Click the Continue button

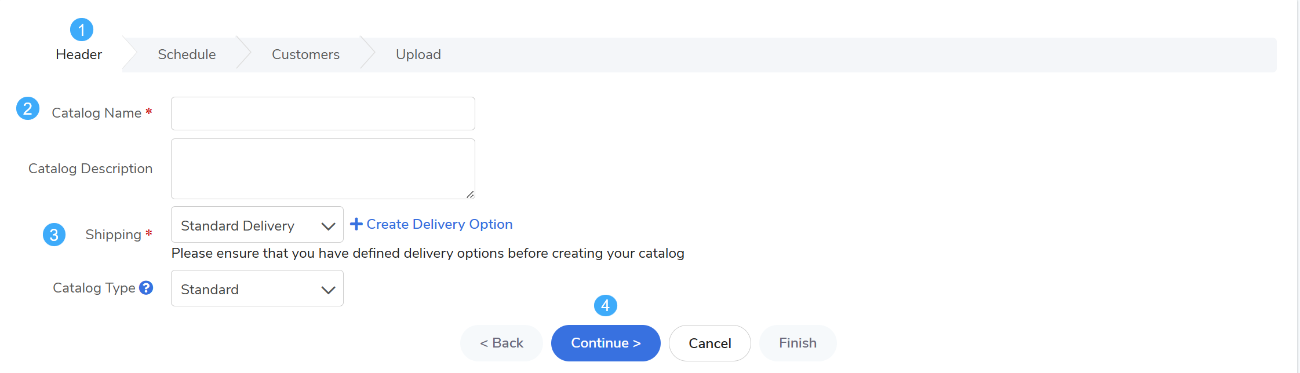pos(606,343)
